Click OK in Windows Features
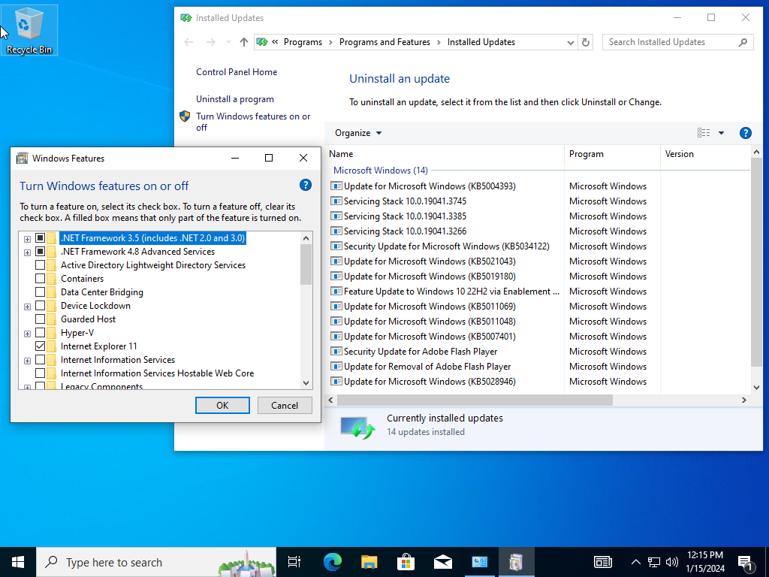 pyautogui.click(x=222, y=405)
